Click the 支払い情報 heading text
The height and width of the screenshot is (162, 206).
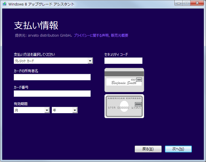[x=36, y=25]
